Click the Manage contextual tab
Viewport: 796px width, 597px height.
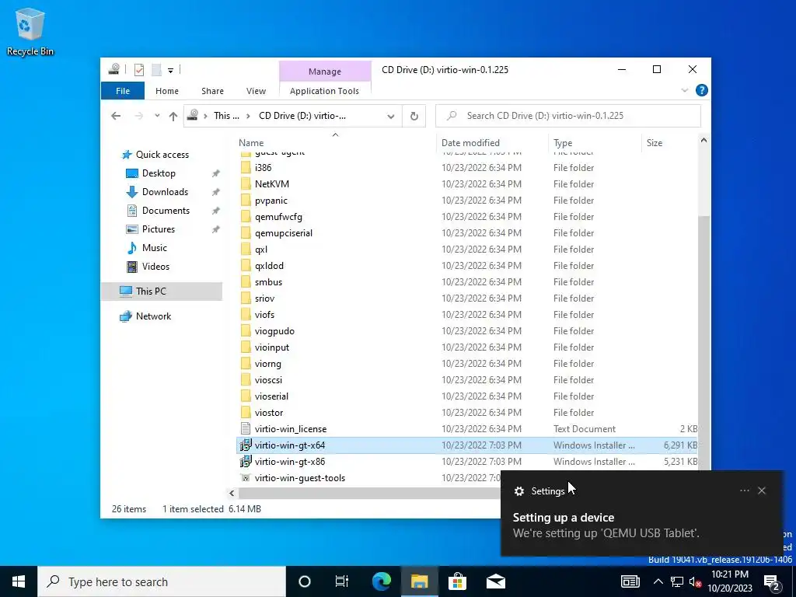pos(325,72)
